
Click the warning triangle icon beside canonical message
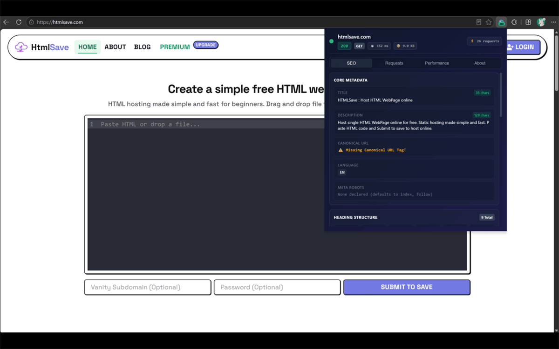(341, 150)
